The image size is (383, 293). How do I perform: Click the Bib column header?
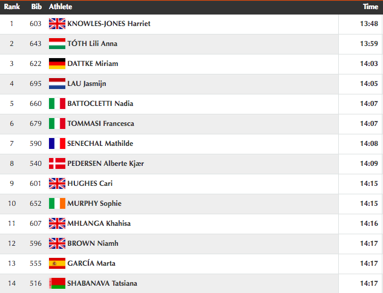point(36,7)
